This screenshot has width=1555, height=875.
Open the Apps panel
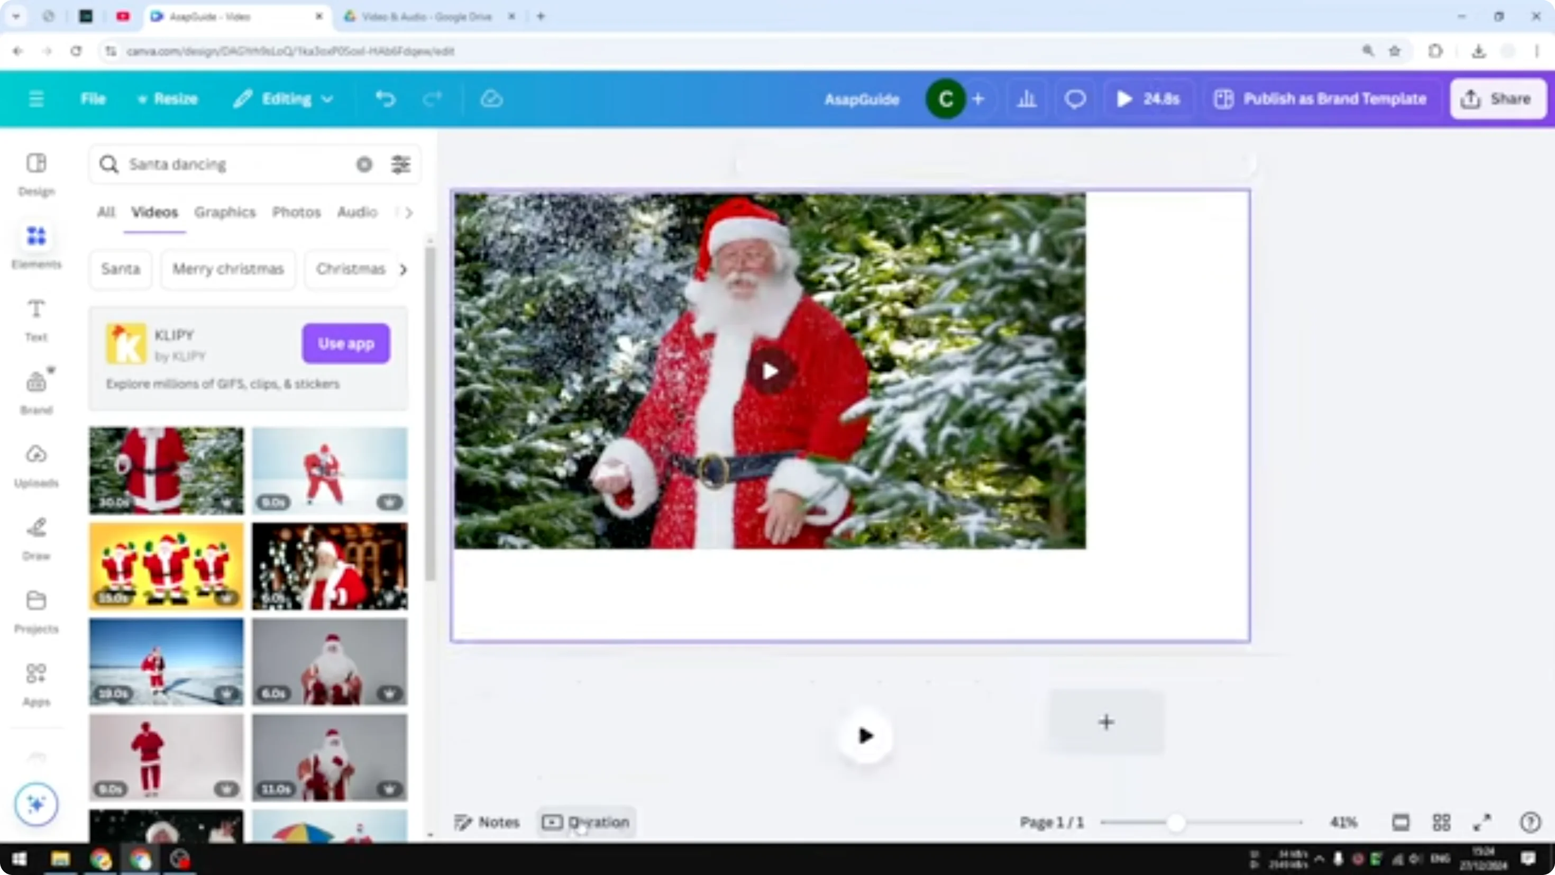point(36,683)
